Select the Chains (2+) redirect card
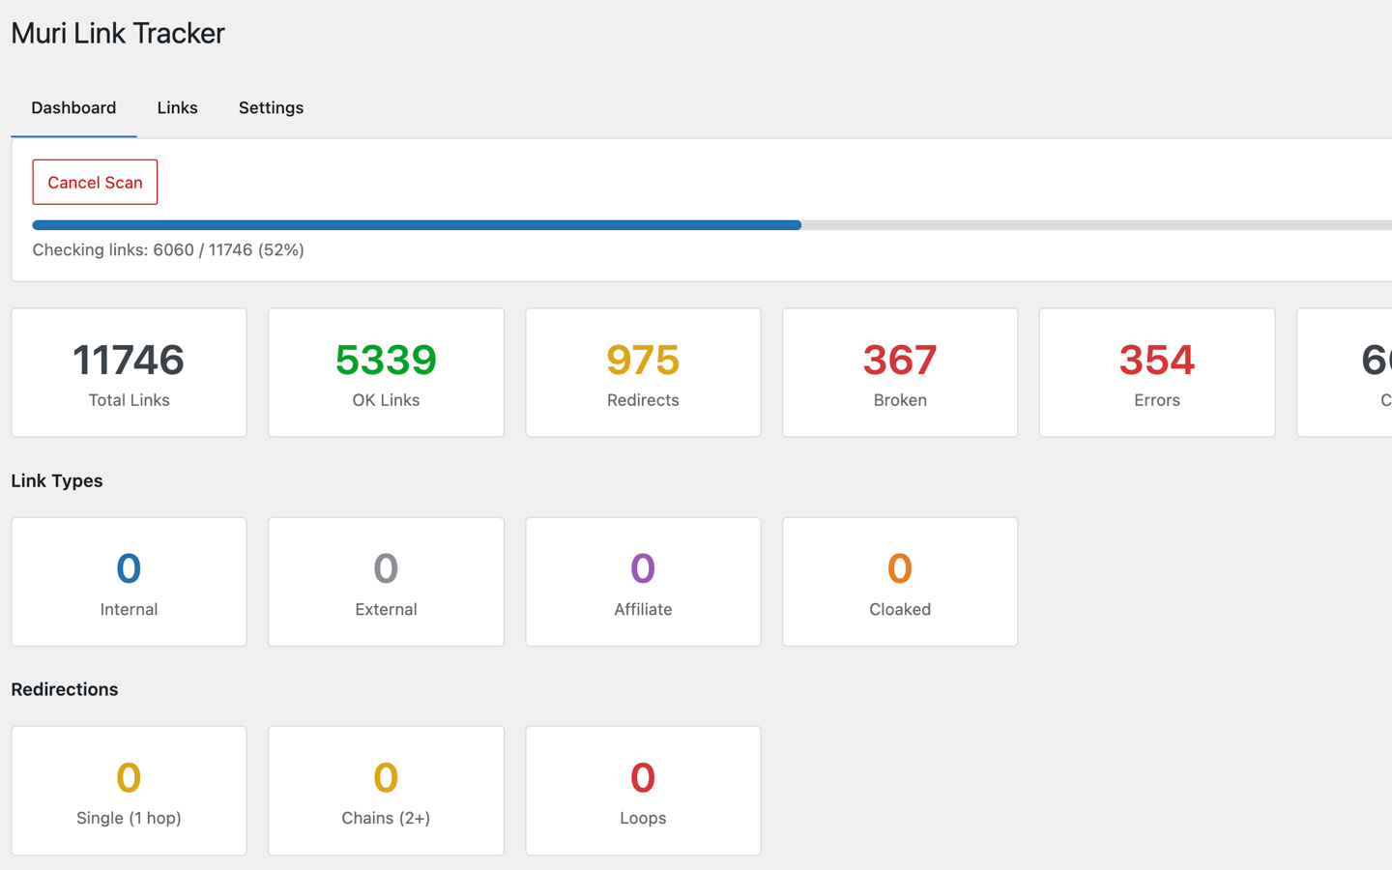Viewport: 1392px width, 870px height. tap(386, 790)
